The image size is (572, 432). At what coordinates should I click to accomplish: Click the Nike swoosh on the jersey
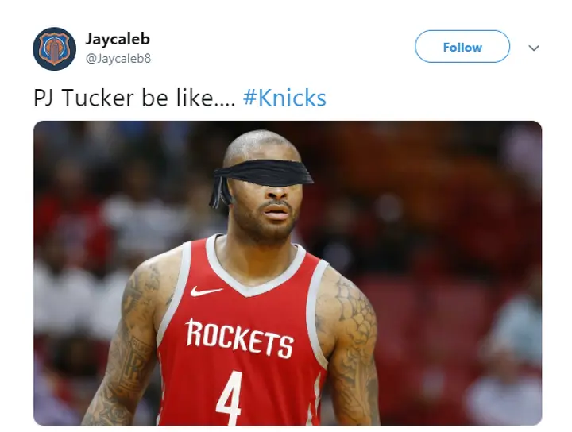tap(206, 291)
